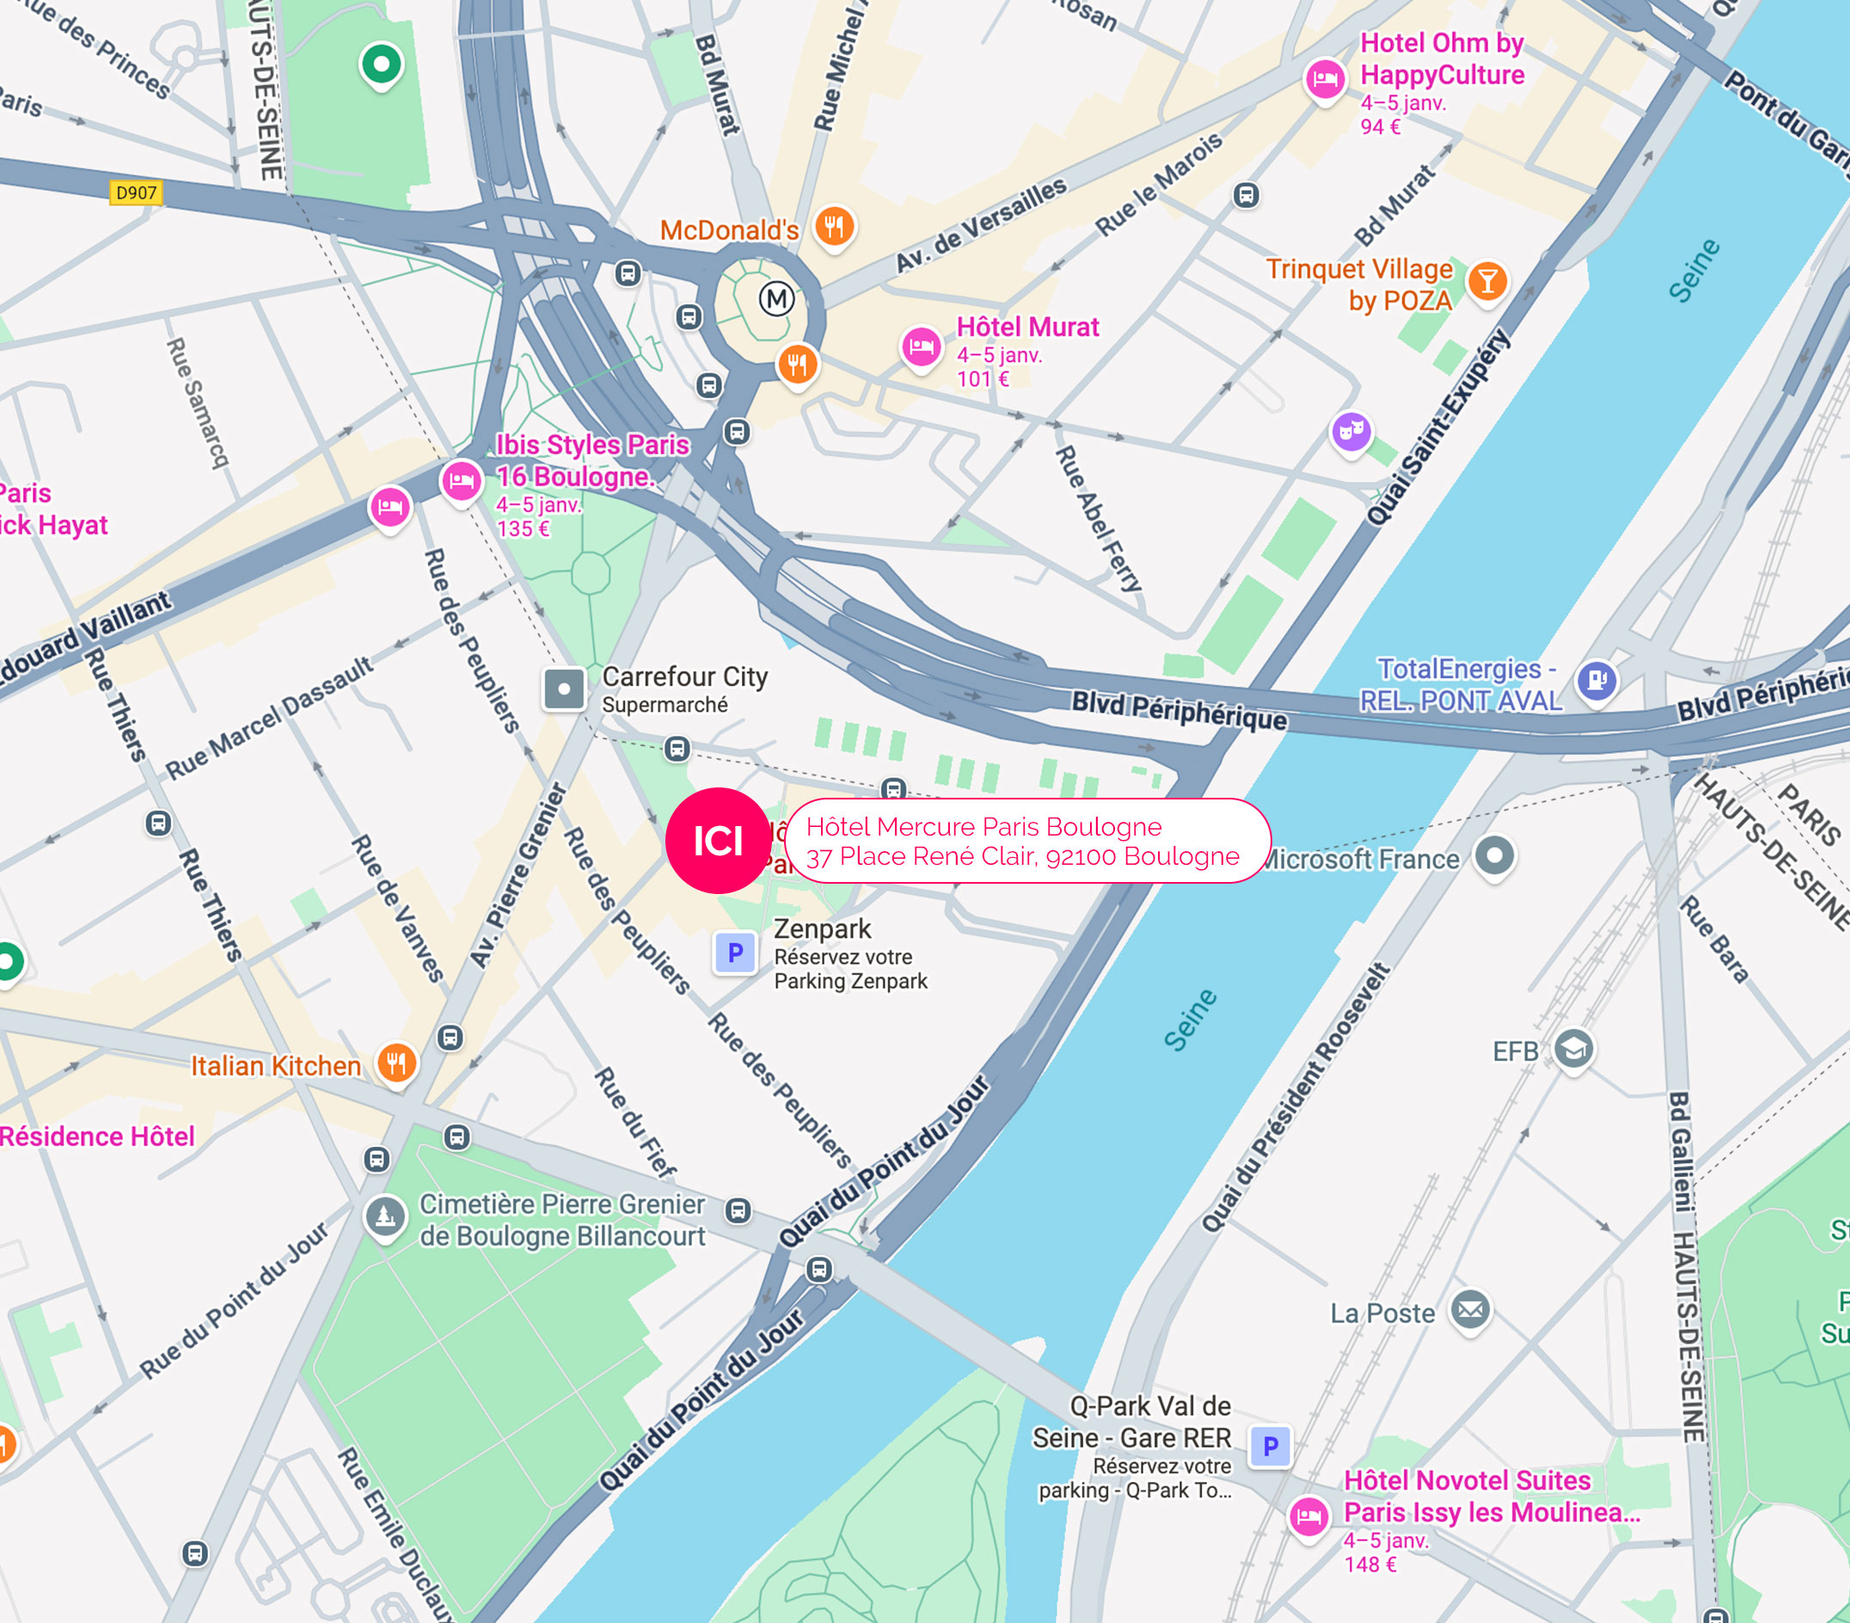Click the Cimetière Pierre Grenier cemetery icon

(x=384, y=1216)
